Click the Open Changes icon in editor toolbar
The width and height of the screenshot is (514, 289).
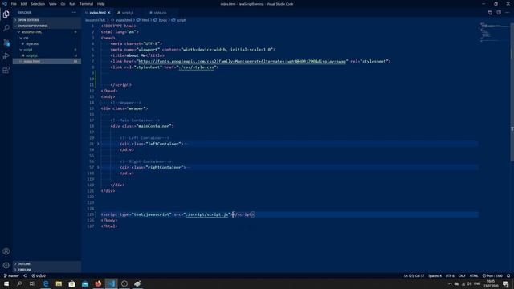point(490,13)
